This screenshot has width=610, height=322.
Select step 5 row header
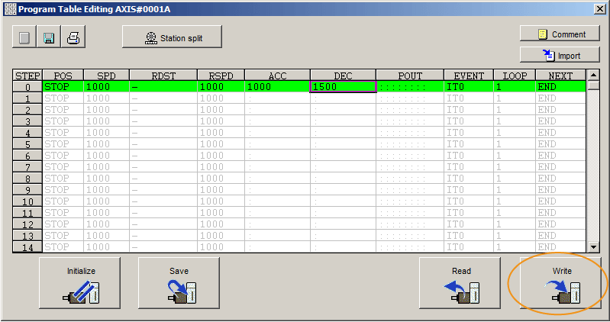click(27, 144)
